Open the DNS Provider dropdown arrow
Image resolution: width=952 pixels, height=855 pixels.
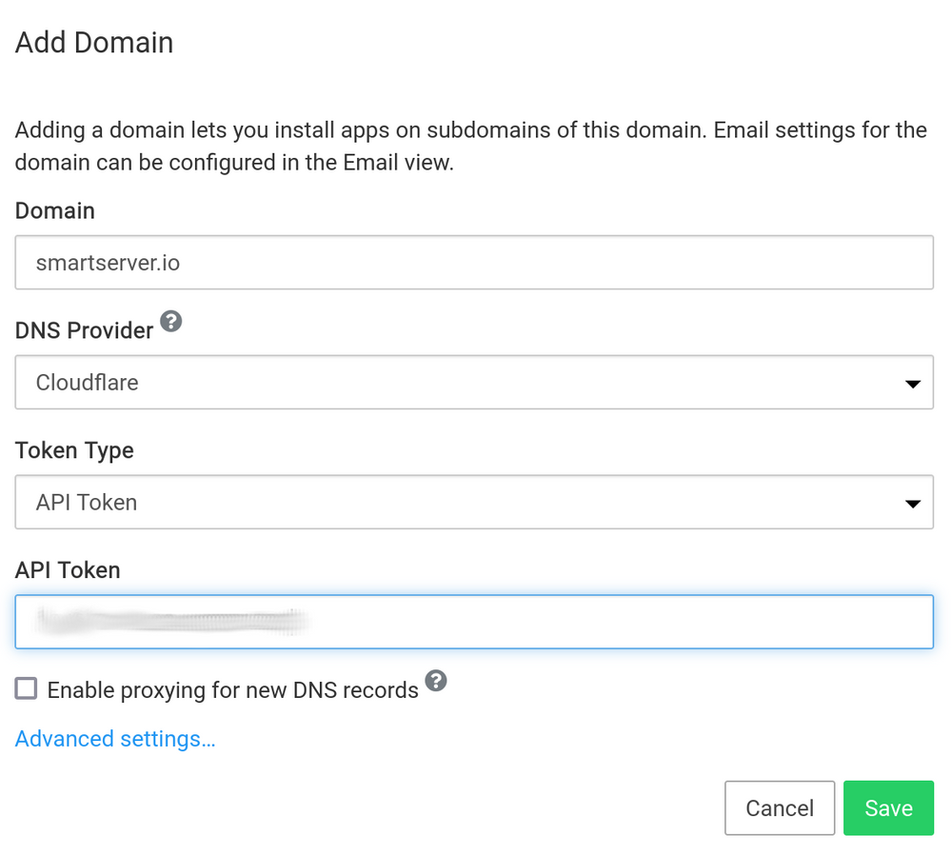[914, 382]
